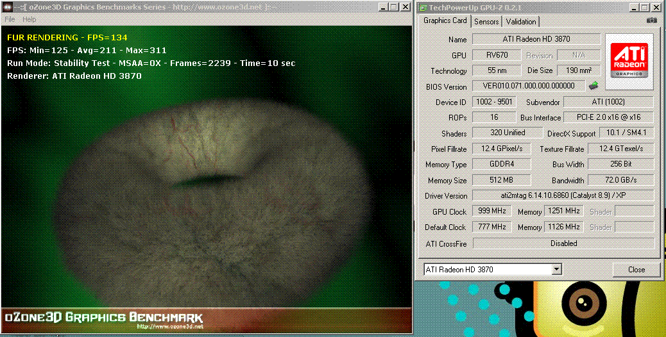Screen dimensions: 666x337
Task: Click the oZone3D Graphics Benchmark banner logo
Action: click(x=103, y=318)
